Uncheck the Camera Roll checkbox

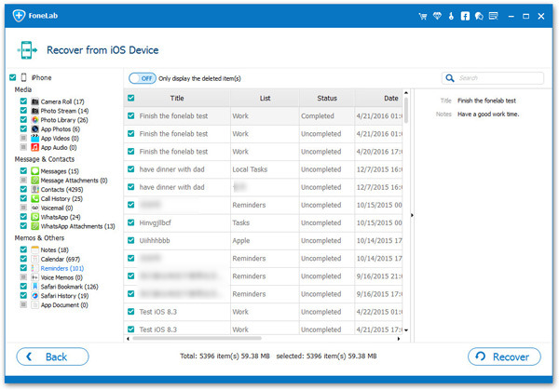point(23,101)
